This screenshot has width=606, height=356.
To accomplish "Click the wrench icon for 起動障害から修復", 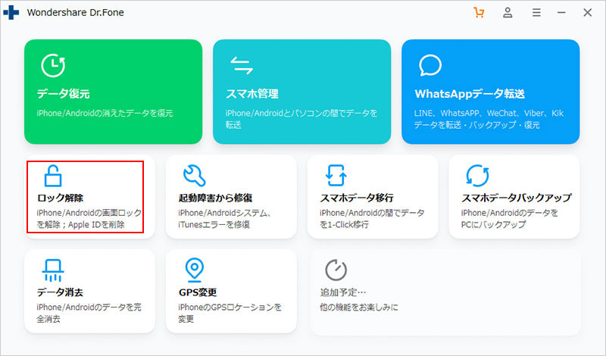I will point(194,176).
